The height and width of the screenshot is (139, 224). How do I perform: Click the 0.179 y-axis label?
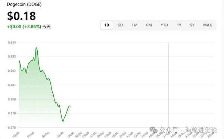(x=12, y=113)
